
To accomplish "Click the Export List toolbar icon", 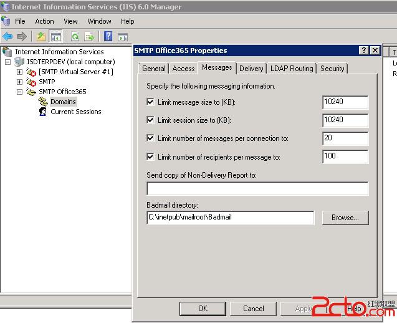I will 89,37.
